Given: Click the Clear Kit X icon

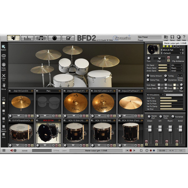Looking at the screenshot, I should pos(4,76).
